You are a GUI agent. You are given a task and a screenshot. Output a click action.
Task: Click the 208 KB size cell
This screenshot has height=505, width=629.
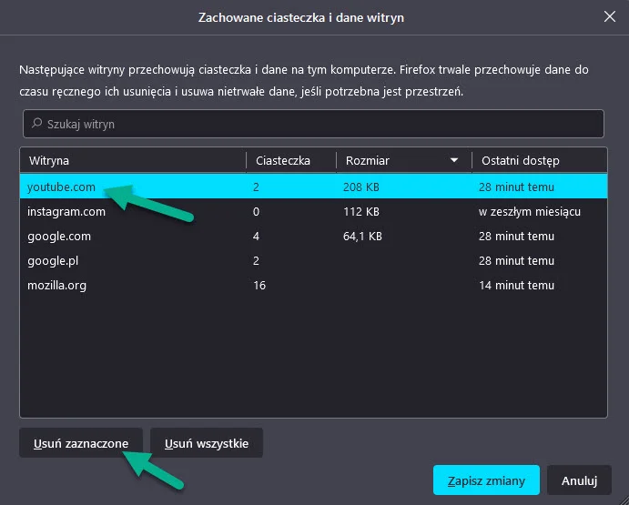[361, 187]
